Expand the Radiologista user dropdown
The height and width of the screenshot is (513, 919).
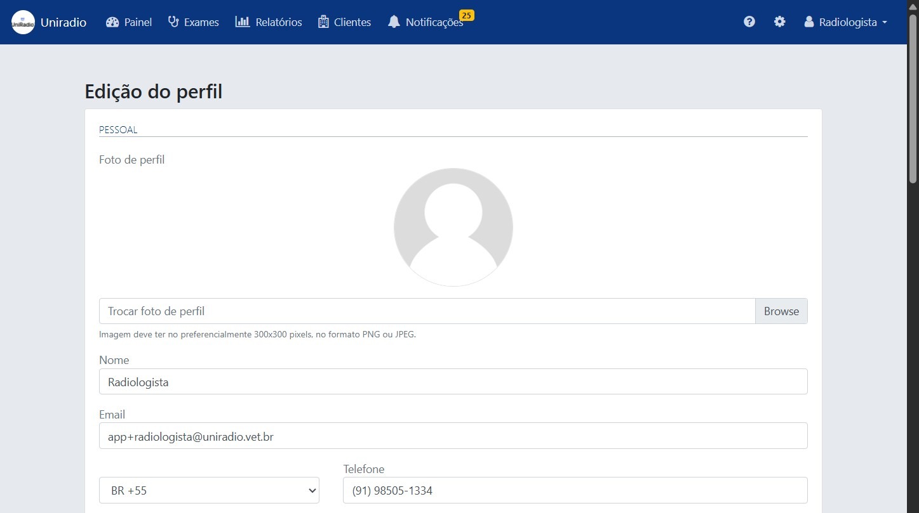point(847,22)
